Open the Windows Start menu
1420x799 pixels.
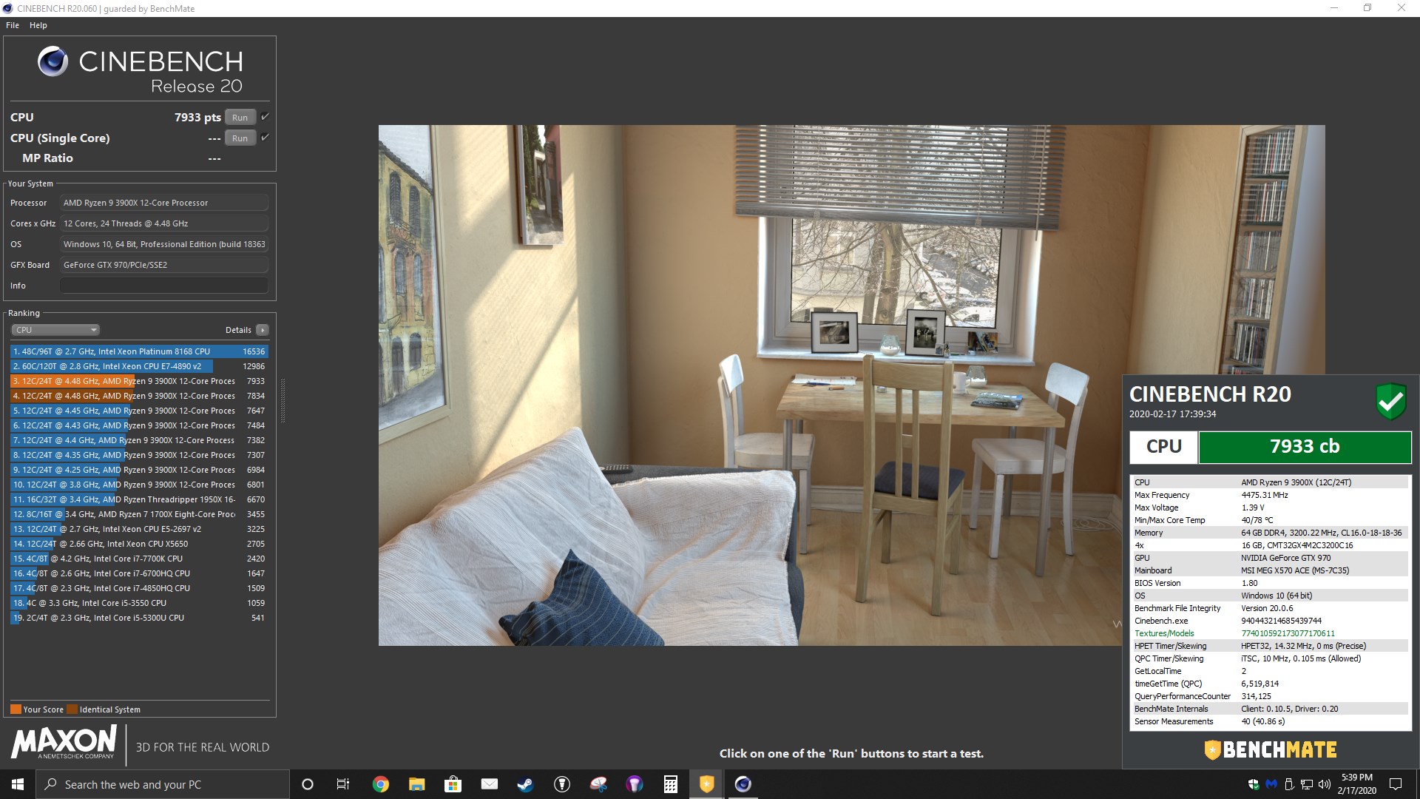(18, 784)
